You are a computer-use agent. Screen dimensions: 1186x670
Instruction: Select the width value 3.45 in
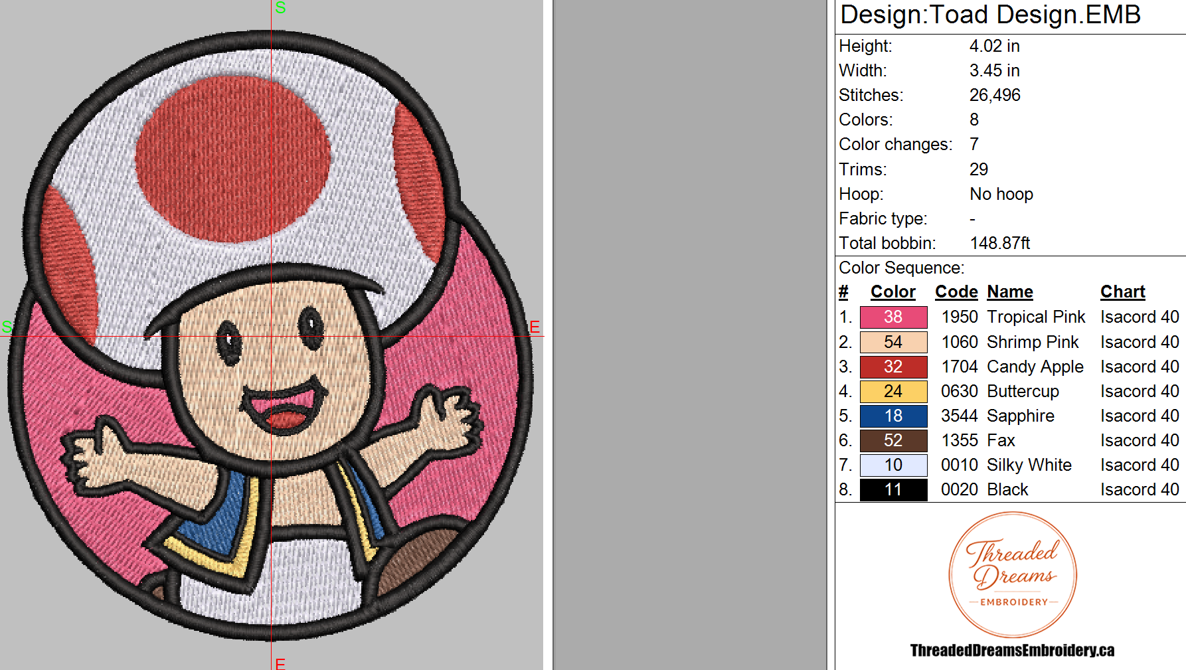(x=994, y=70)
